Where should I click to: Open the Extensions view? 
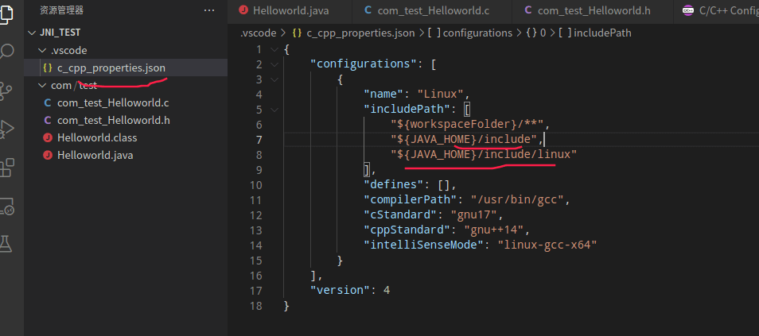click(6, 167)
